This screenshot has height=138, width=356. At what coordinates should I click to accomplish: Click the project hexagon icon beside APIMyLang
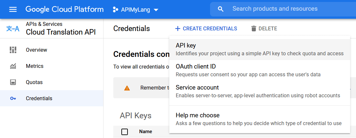click(116, 9)
